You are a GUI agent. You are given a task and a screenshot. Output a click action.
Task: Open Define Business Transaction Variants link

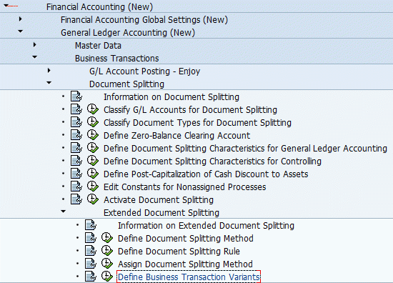(189, 277)
